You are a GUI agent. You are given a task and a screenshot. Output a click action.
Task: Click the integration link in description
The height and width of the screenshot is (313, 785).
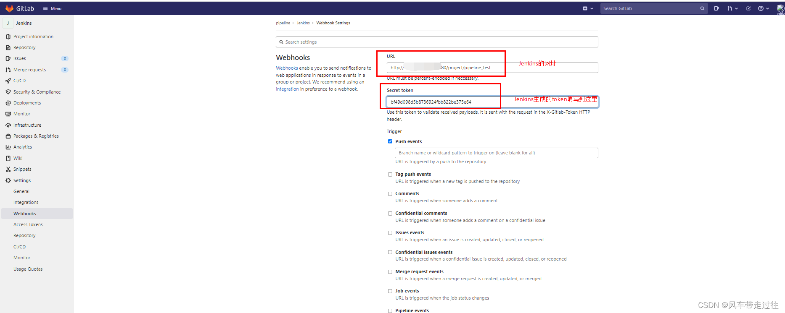coord(287,89)
